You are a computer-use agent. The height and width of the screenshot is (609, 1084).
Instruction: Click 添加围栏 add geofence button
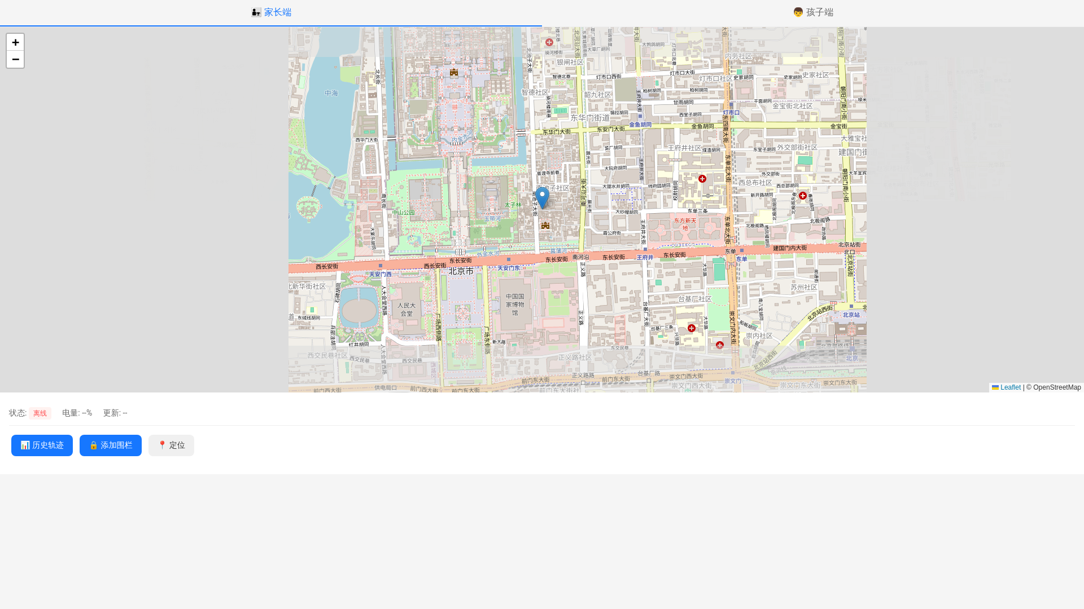[111, 445]
